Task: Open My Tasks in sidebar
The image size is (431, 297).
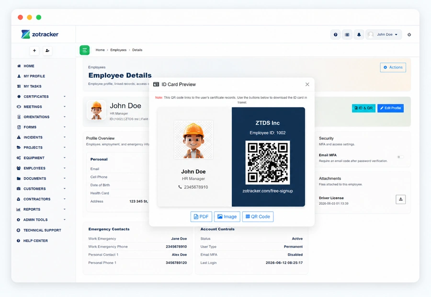Action: click(33, 86)
